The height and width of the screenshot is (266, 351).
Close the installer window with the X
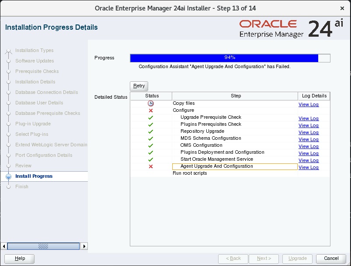[x=342, y=8]
